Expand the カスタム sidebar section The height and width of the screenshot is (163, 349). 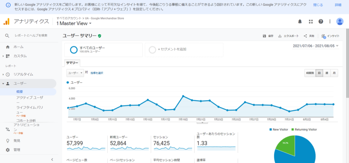coord(3,56)
